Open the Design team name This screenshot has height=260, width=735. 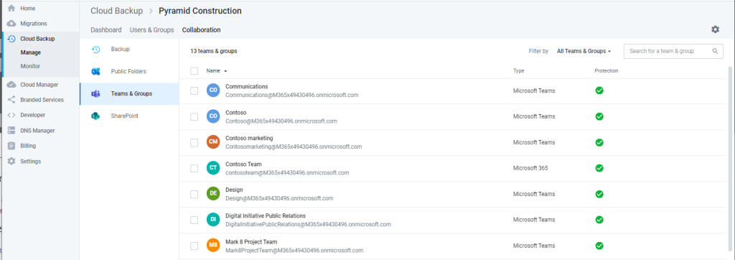pyautogui.click(x=234, y=190)
